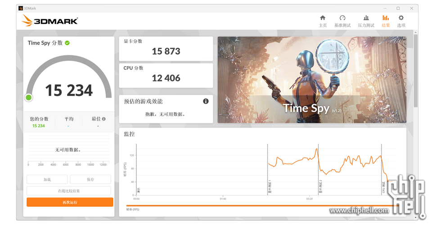This screenshot has height=226, width=432.
Task: Click the overall score 15 234
Action: 69,90
